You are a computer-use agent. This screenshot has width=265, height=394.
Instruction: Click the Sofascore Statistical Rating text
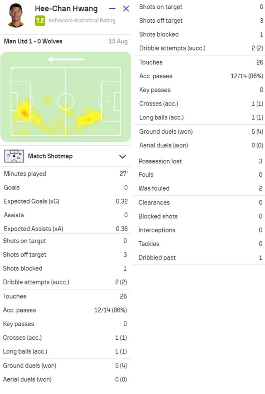(82, 21)
